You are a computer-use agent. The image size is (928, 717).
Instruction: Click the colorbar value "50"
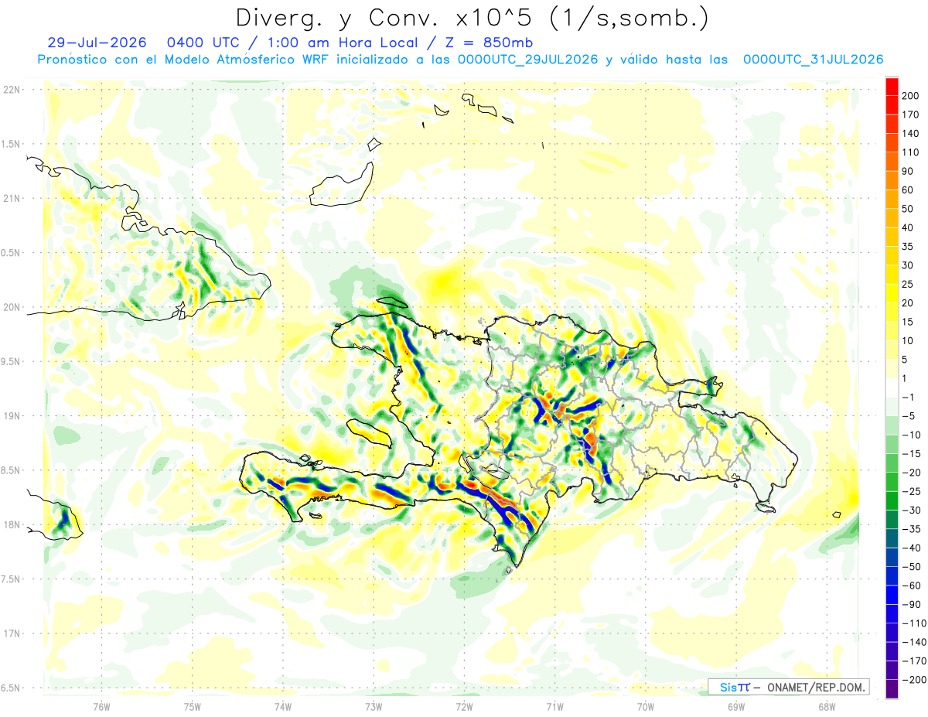click(x=909, y=209)
